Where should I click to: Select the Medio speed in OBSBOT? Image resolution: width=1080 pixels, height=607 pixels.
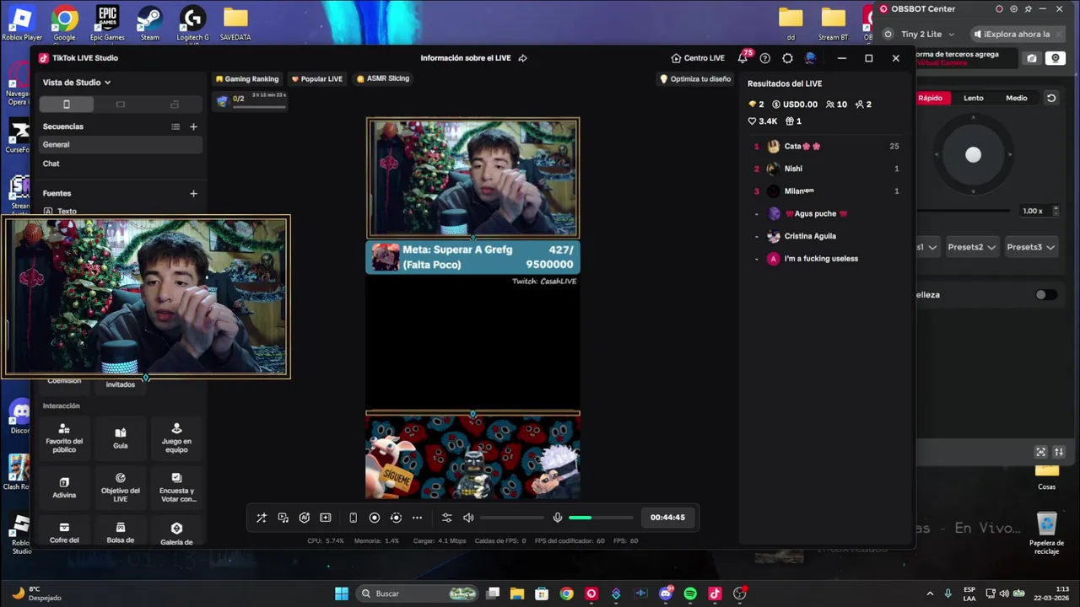1017,98
